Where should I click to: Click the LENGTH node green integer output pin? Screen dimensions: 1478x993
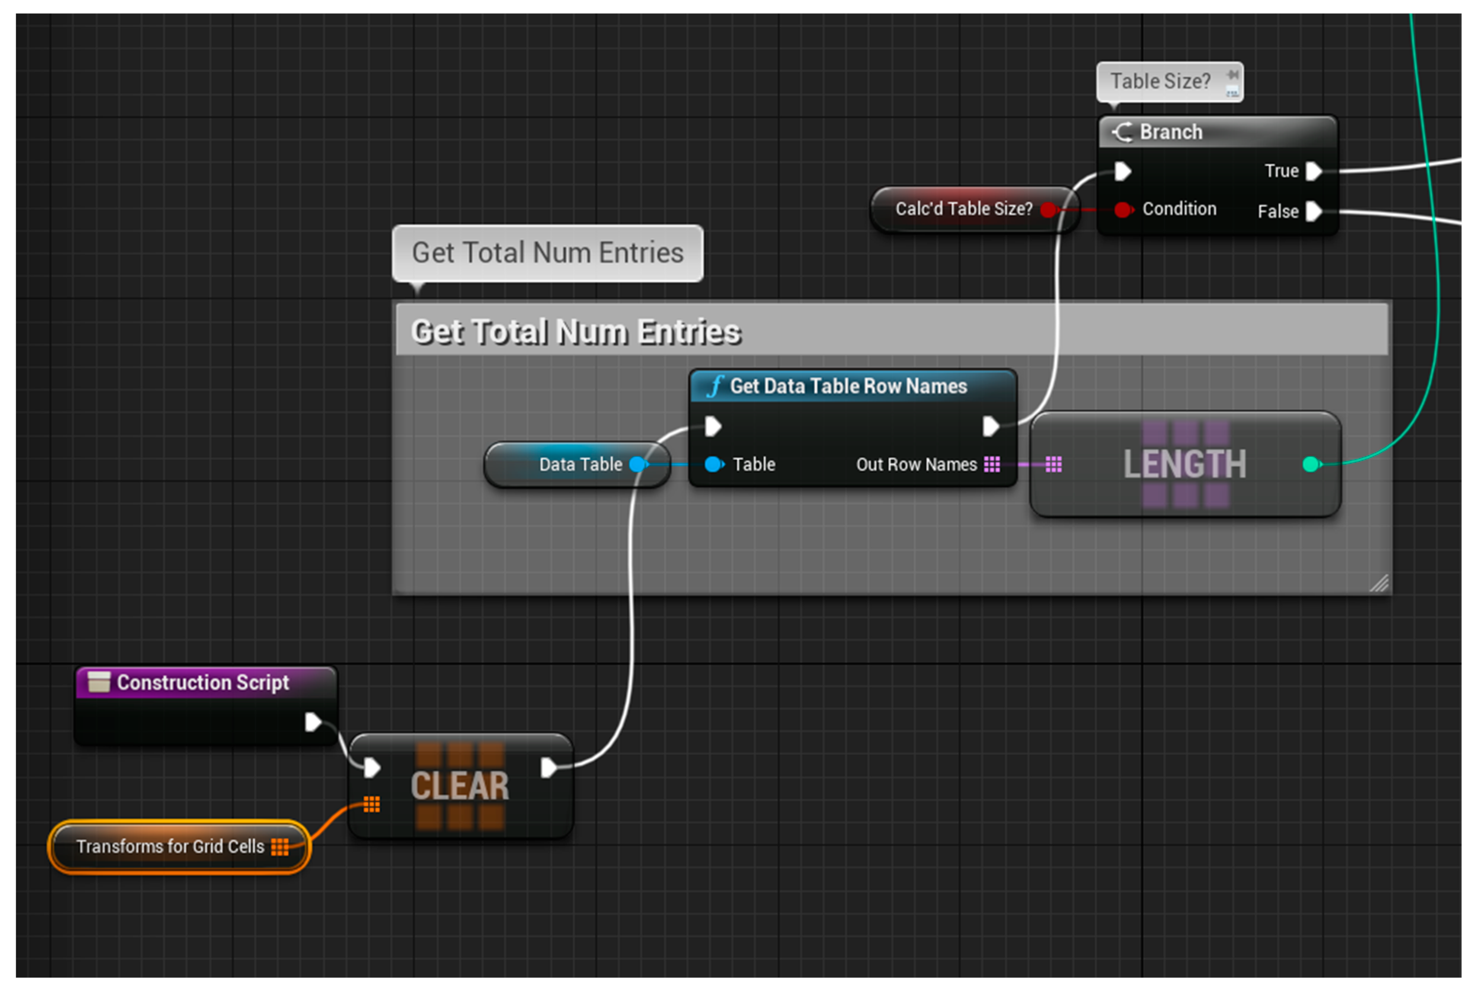pos(1310,464)
